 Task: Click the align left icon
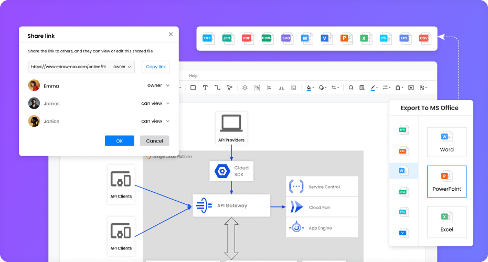coord(269,88)
